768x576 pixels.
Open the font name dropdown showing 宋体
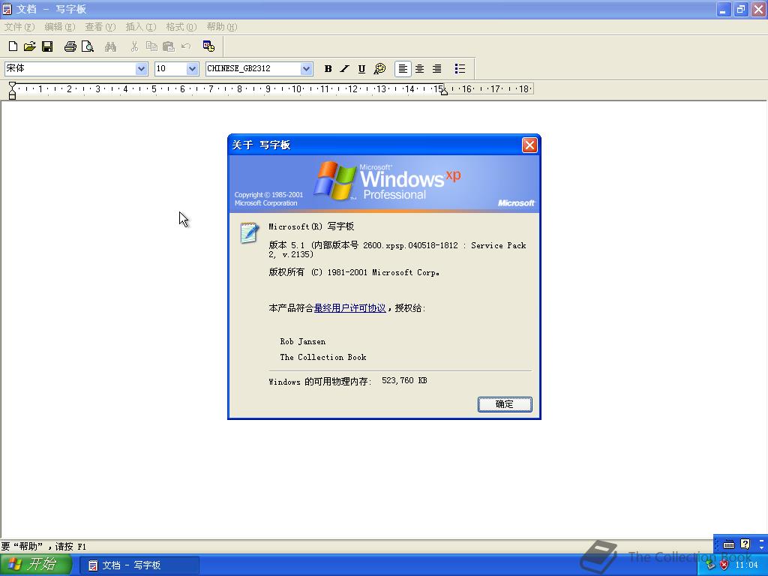pos(141,68)
